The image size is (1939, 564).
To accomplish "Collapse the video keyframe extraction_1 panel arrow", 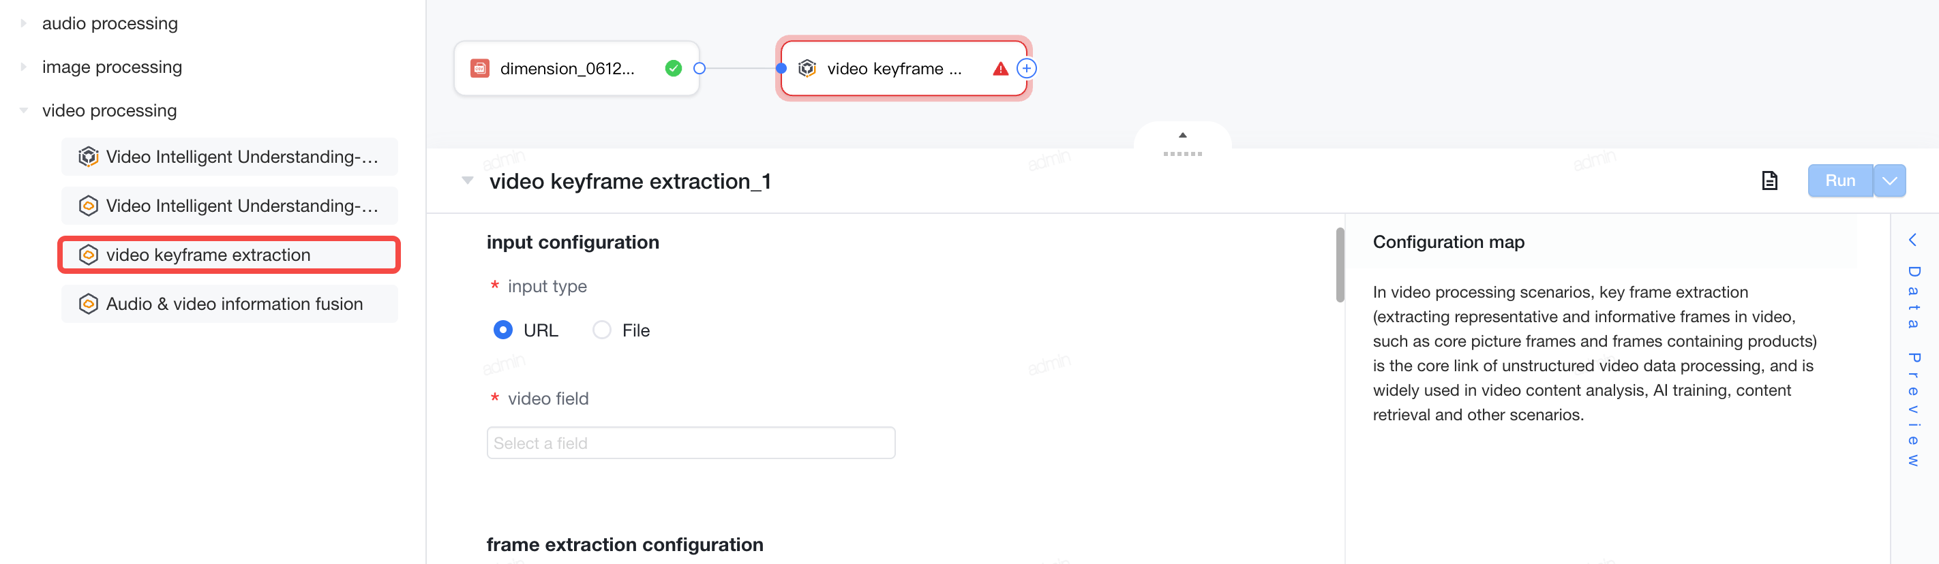I will [468, 181].
